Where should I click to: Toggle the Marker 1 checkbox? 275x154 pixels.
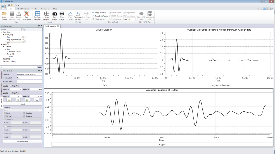pos(5,119)
